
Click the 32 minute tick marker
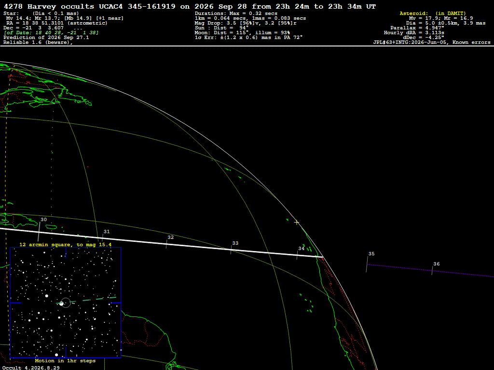click(166, 244)
